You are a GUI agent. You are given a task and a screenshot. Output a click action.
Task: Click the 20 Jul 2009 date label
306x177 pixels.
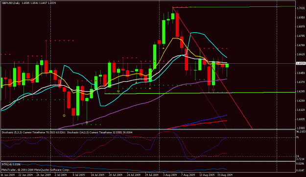(x=116, y=175)
